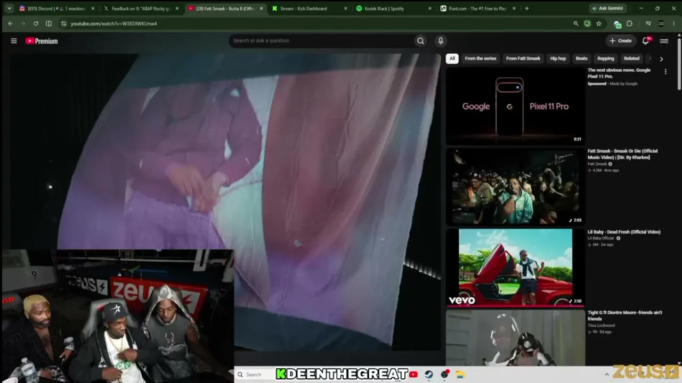Open the tab search dropdown arrow
682x383 pixels.
(x=9, y=9)
